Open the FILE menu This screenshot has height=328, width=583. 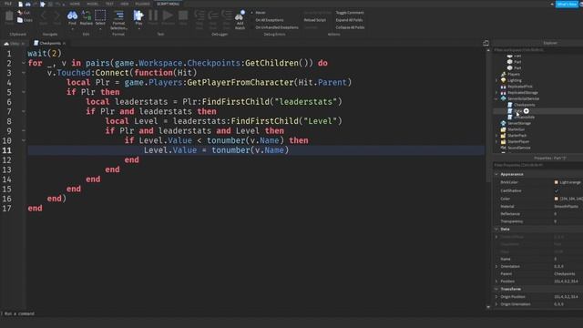click(8, 4)
